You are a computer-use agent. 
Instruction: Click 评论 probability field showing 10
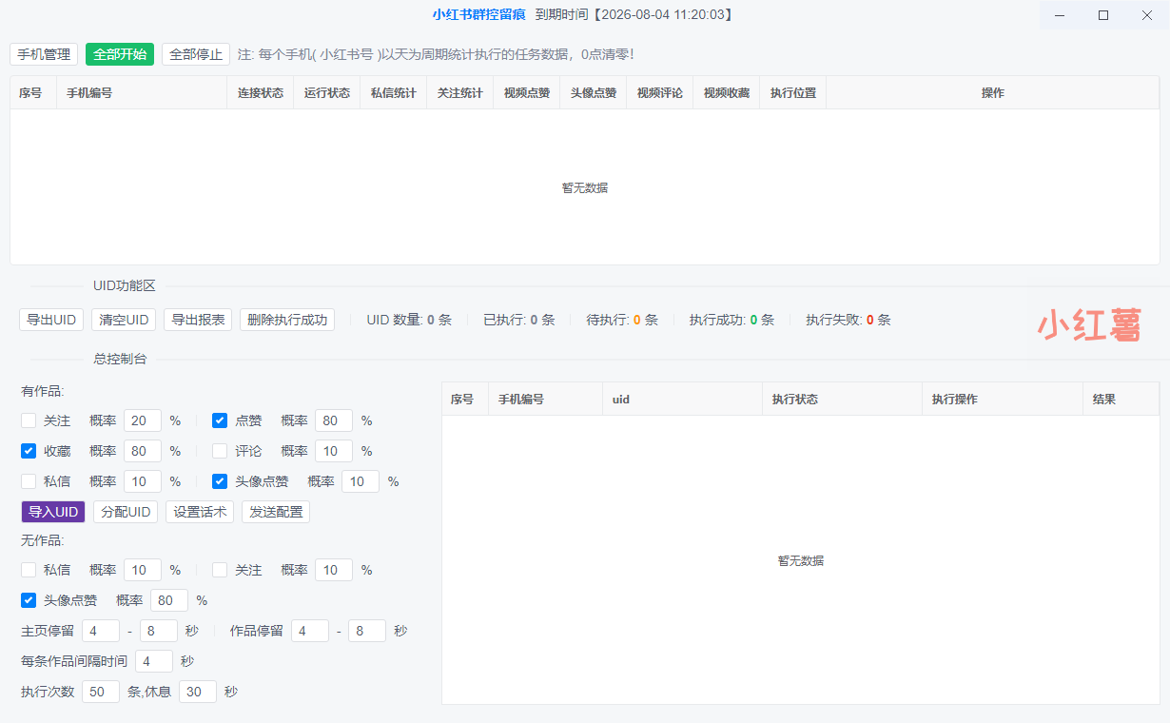pos(334,451)
